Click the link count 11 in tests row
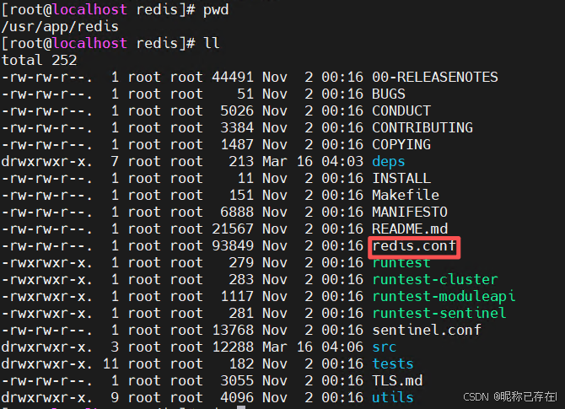The image size is (565, 409). (110, 364)
